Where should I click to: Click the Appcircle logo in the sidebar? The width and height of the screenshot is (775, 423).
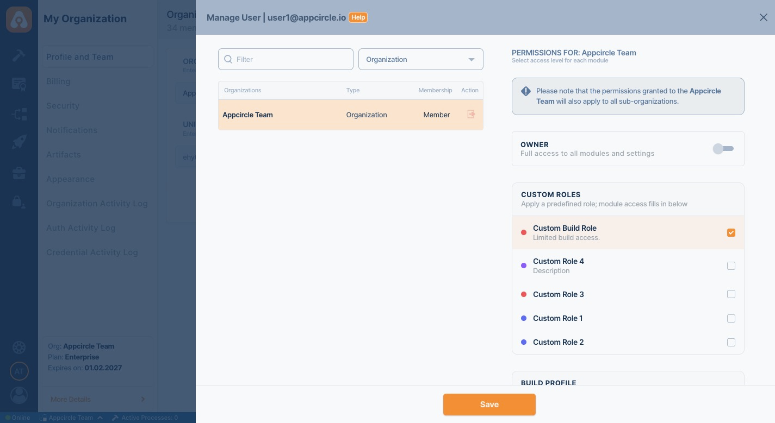[19, 20]
